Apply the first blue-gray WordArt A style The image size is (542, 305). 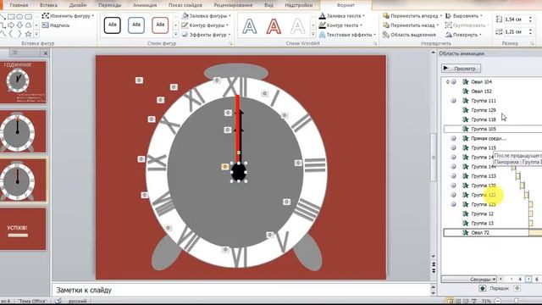pyautogui.click(x=250, y=26)
